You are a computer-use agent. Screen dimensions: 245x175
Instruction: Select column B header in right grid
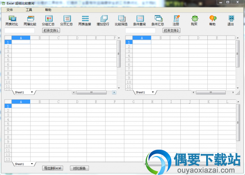pos(161,38)
